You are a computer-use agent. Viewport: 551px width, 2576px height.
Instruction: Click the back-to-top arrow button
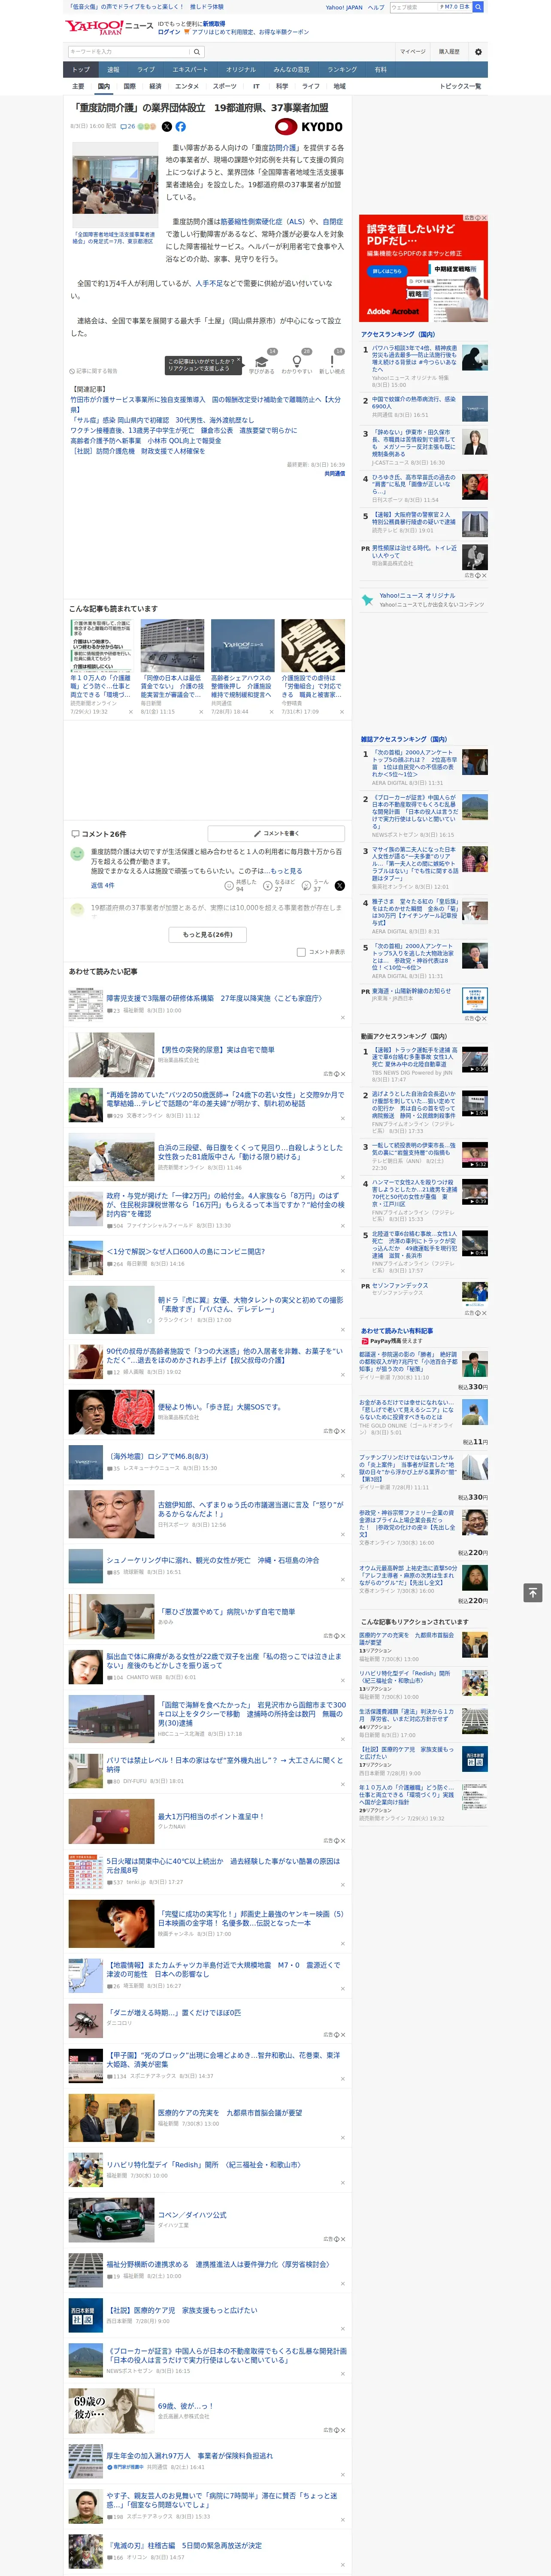pyautogui.click(x=533, y=1592)
